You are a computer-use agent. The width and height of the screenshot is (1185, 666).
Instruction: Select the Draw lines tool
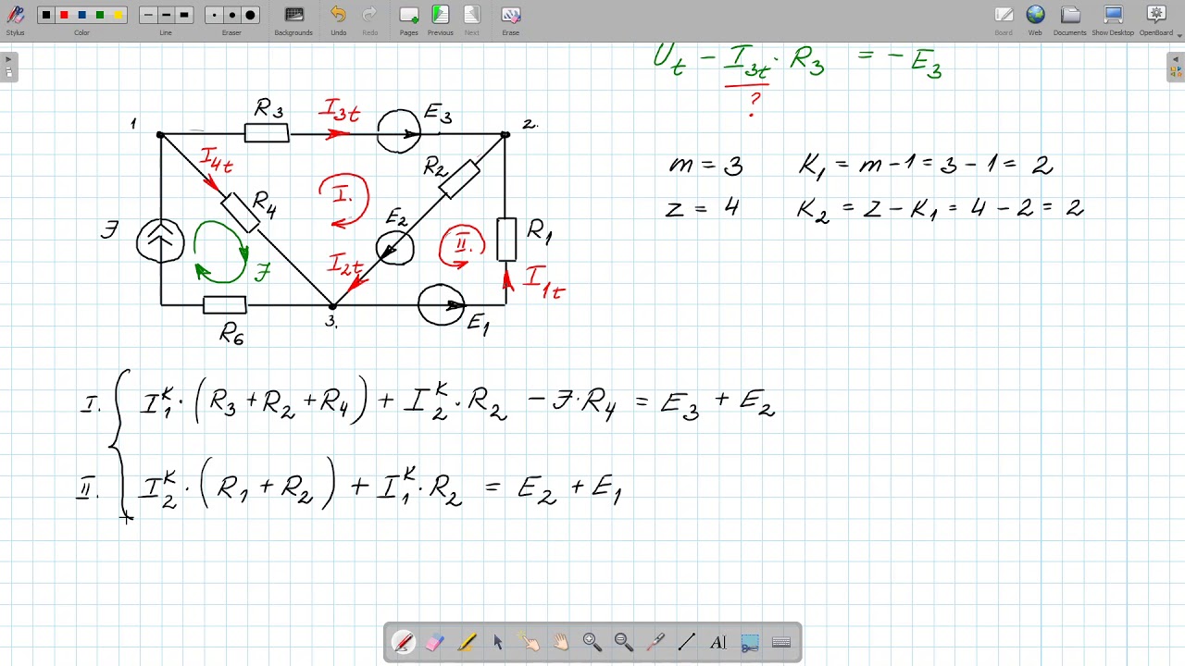(x=687, y=642)
